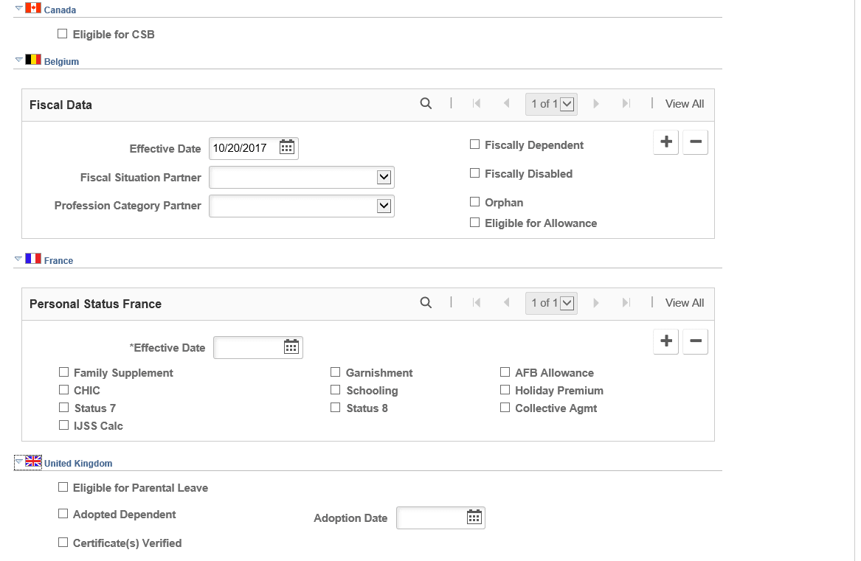Image resolution: width=861 pixels, height=561 pixels.
Task: Check the Adopted Dependent option
Action: pos(63,514)
